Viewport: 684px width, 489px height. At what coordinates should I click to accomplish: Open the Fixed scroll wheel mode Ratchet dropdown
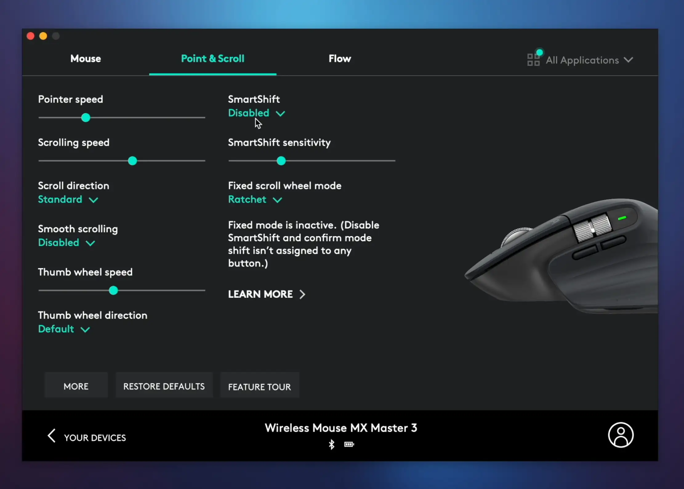[x=255, y=199]
